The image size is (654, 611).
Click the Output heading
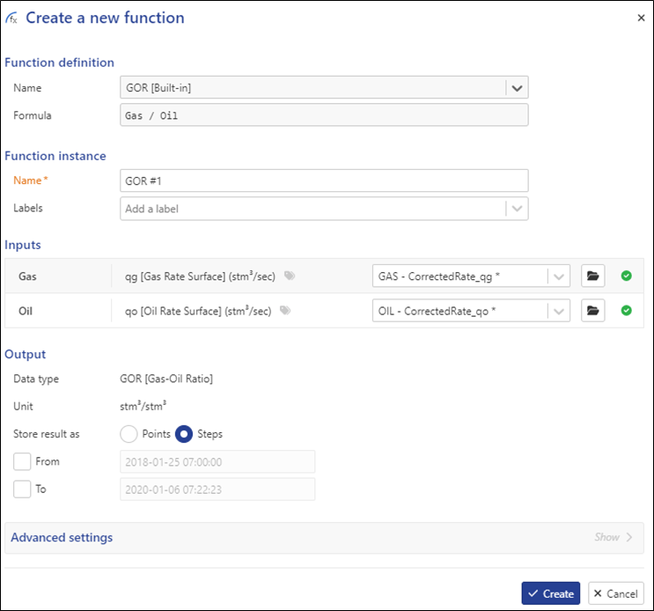(25, 355)
